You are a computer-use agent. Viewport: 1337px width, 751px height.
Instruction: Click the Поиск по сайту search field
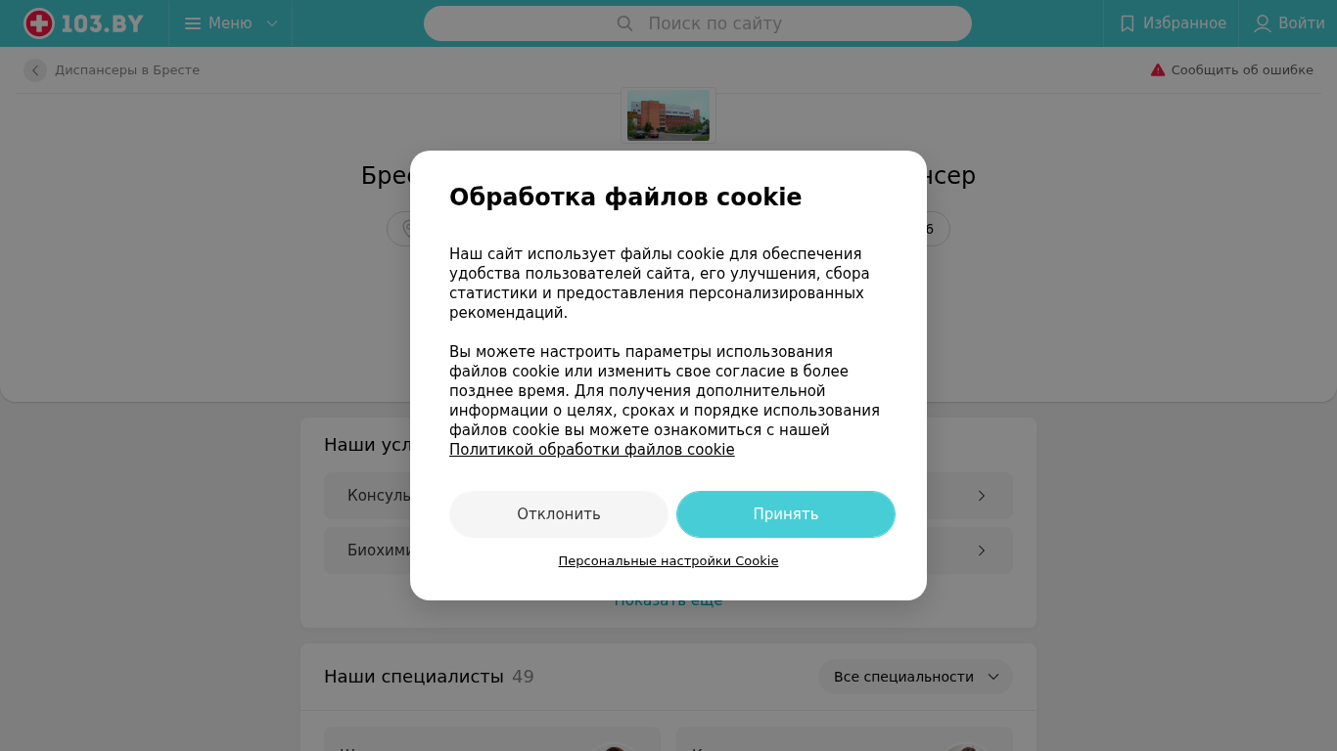(698, 23)
